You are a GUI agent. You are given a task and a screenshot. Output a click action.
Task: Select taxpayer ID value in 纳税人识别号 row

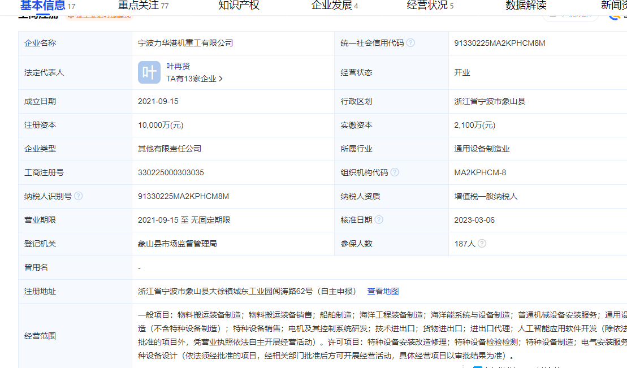(183, 196)
